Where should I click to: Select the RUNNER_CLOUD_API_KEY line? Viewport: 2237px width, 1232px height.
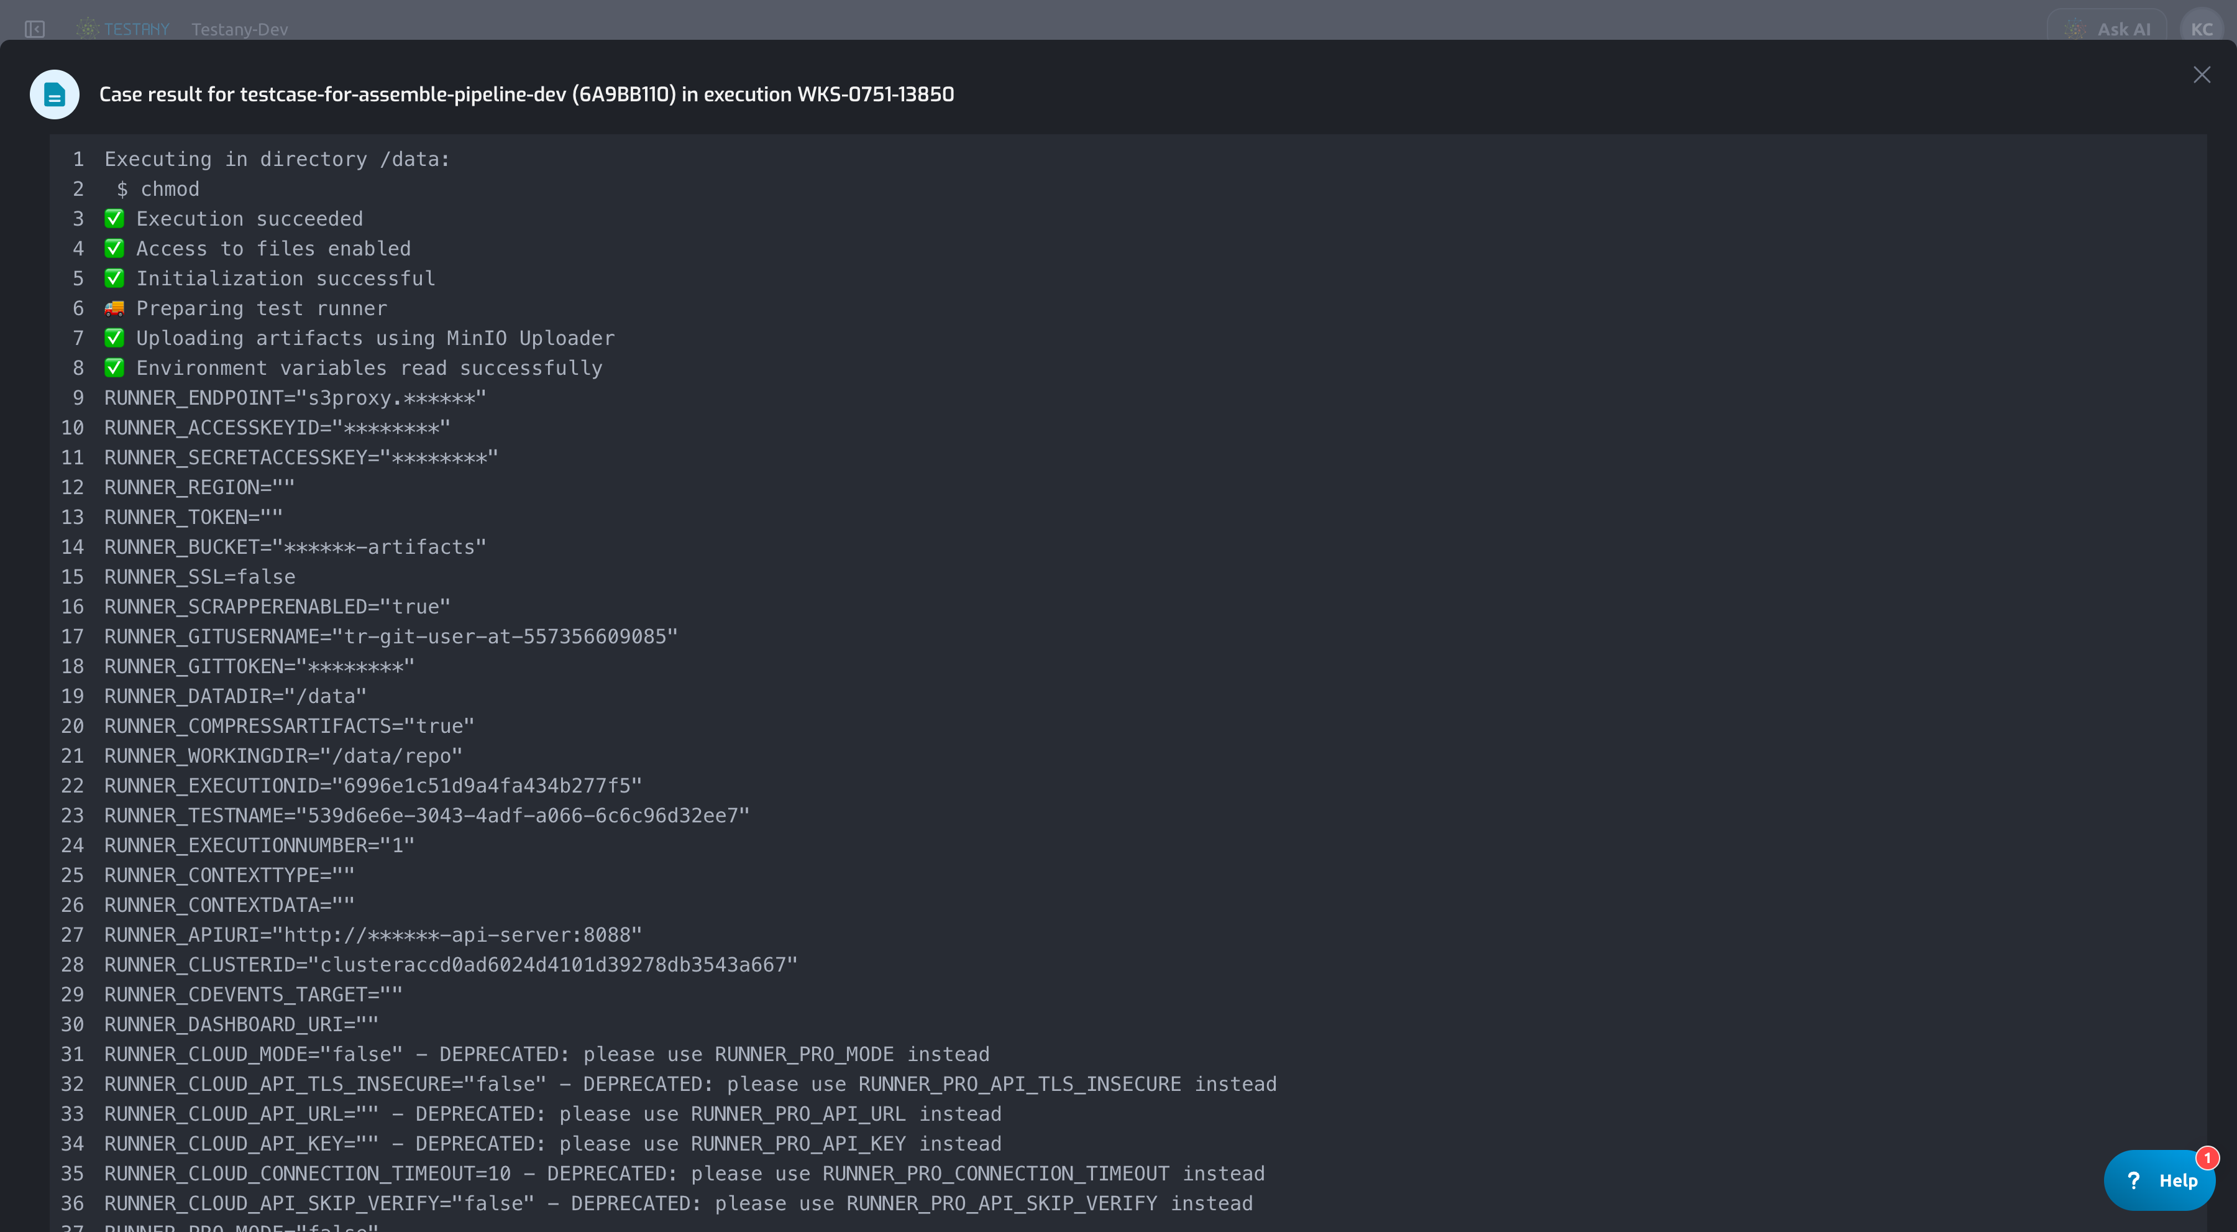553,1143
